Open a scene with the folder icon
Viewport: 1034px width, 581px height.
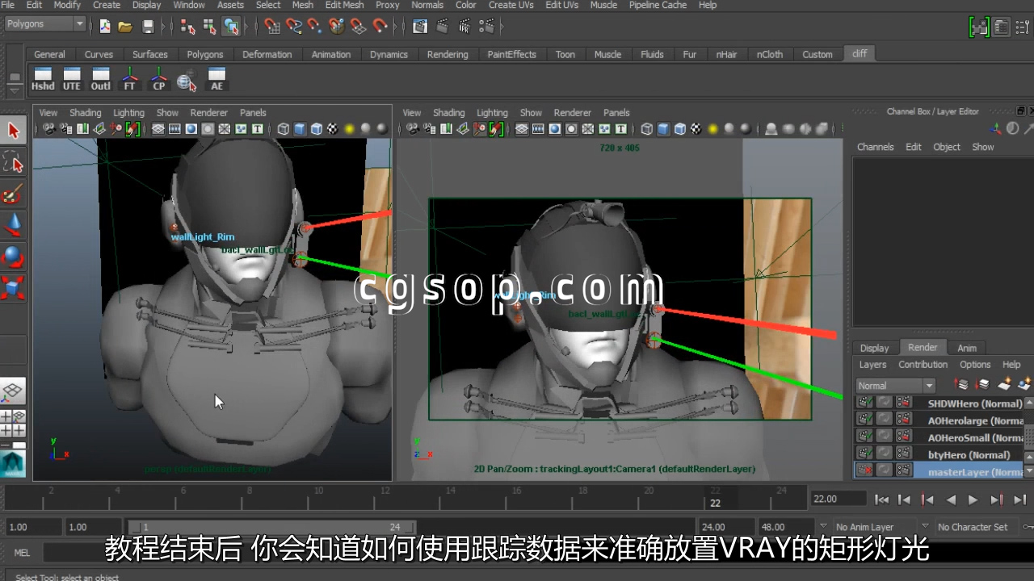click(x=125, y=27)
